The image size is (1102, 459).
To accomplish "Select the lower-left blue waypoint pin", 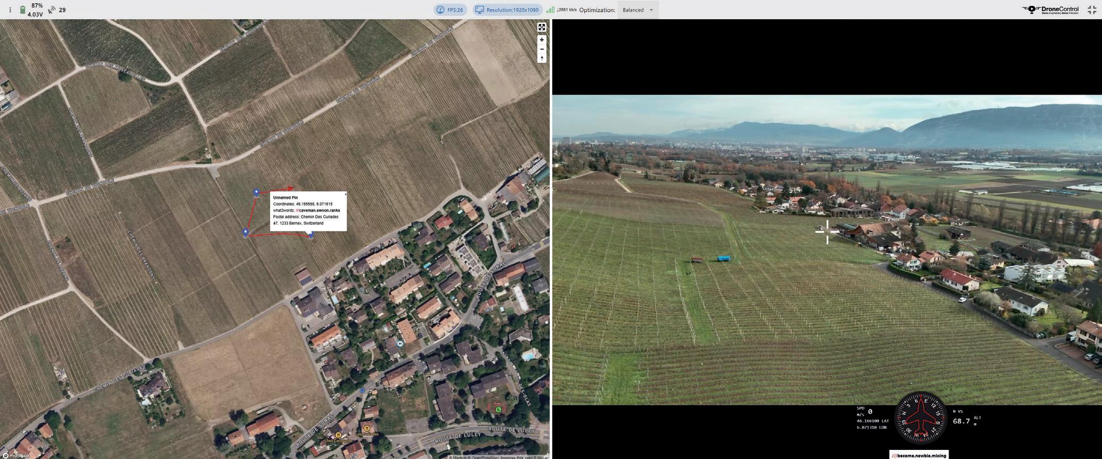I will [x=246, y=232].
